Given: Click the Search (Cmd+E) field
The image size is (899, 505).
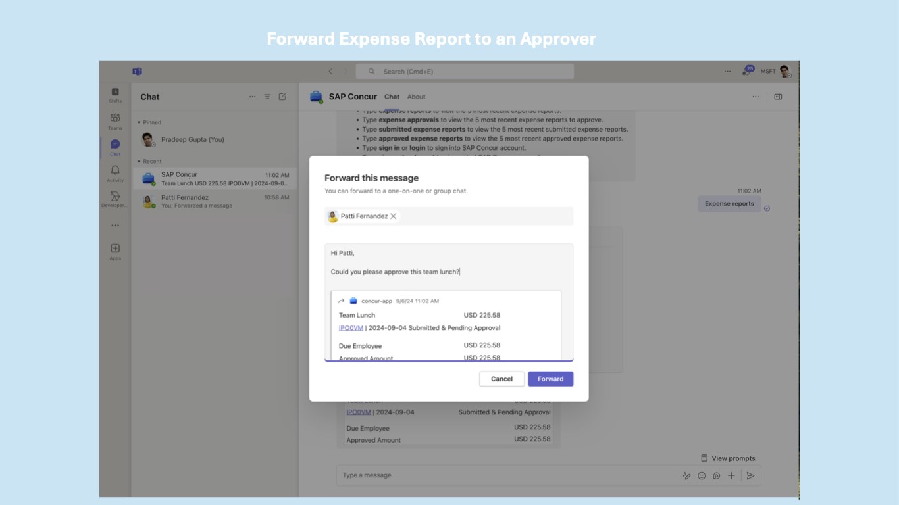Looking at the screenshot, I should (x=465, y=71).
